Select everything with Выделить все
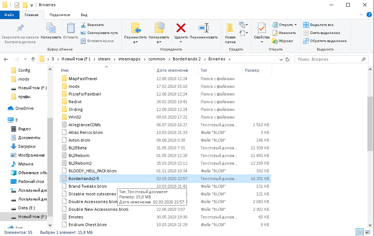The height and width of the screenshot is (236, 374). click(x=319, y=25)
